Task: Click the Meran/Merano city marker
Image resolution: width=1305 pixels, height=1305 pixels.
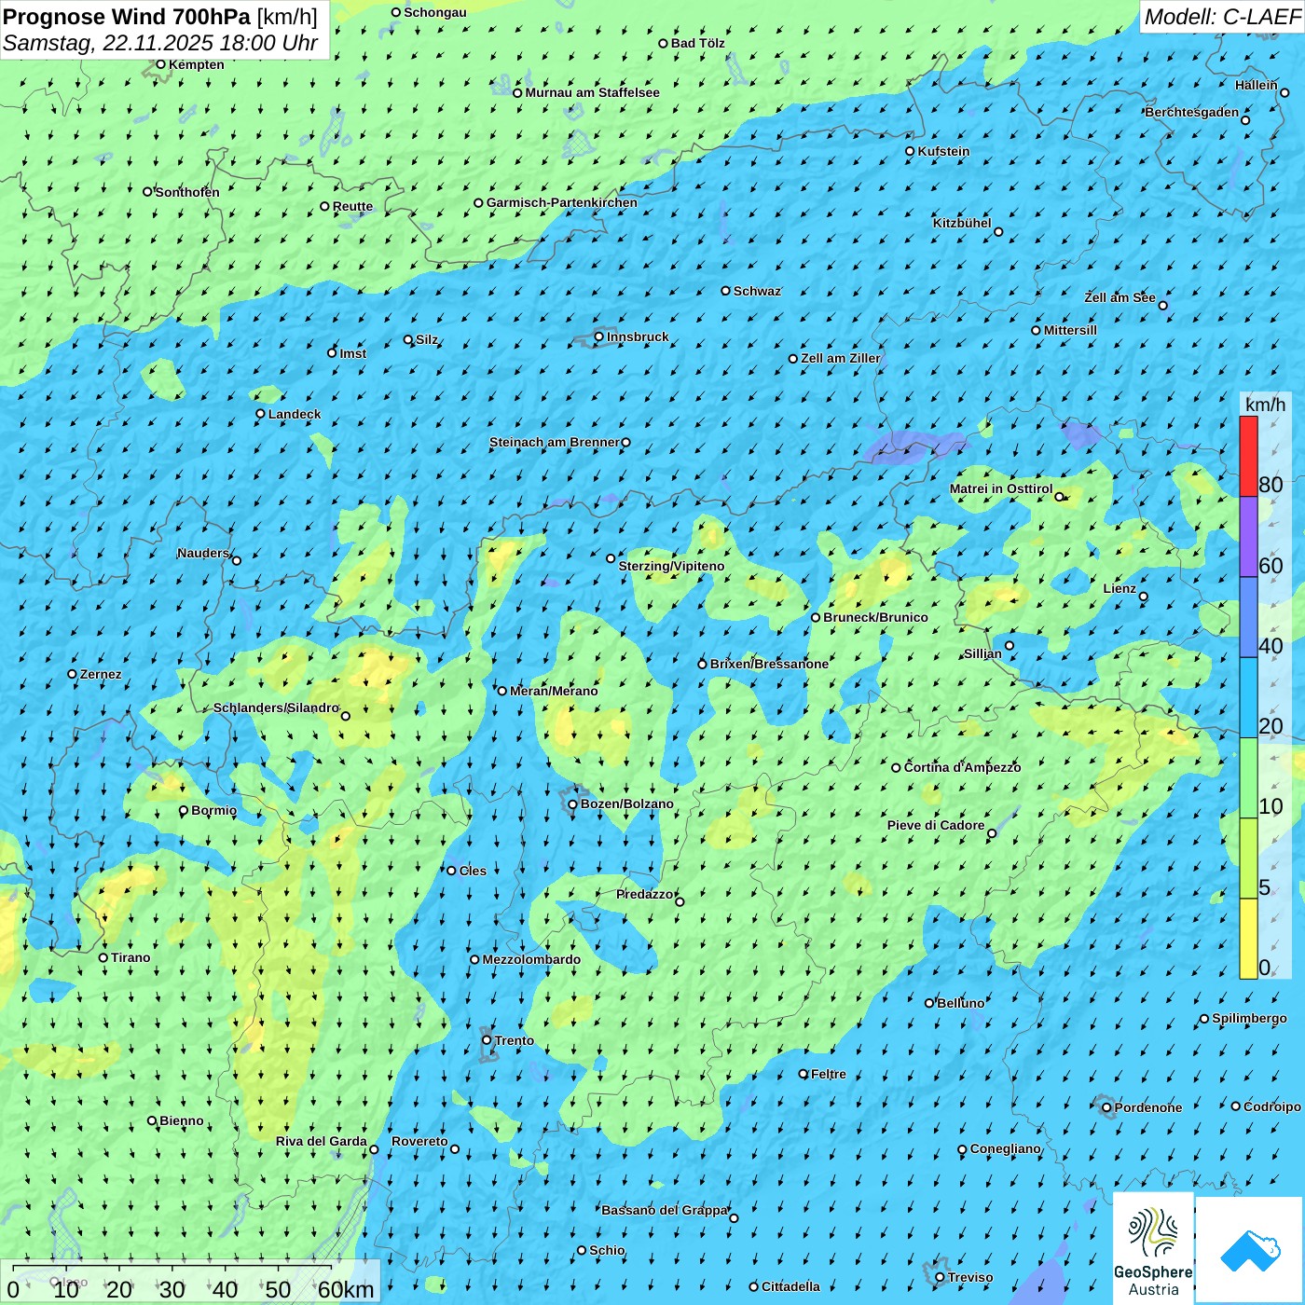Action: 502,691
